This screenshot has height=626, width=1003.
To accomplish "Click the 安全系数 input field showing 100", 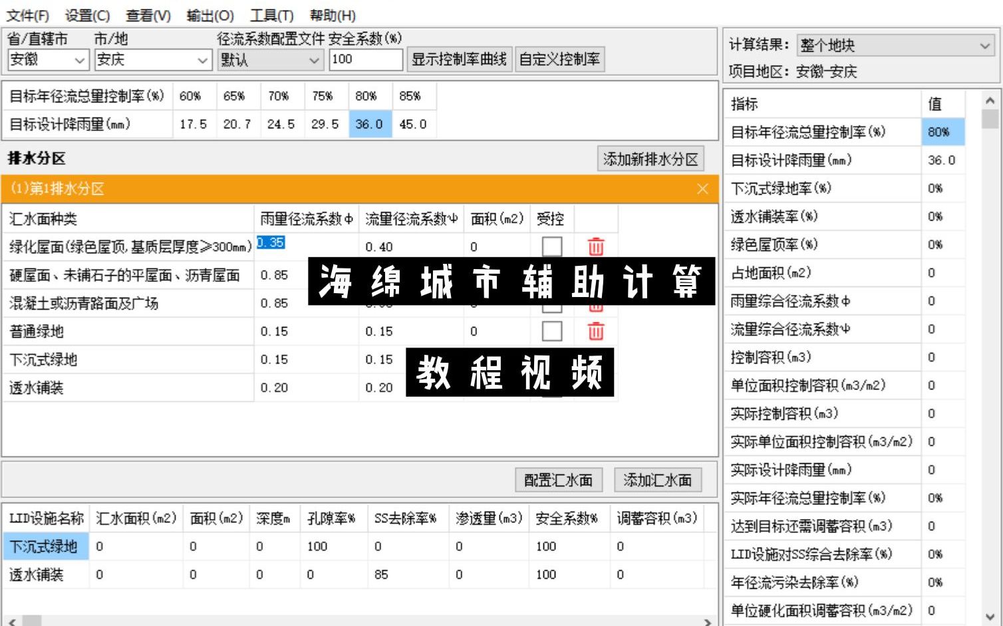I will (x=366, y=60).
